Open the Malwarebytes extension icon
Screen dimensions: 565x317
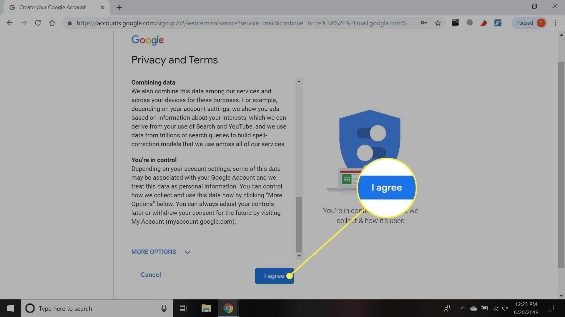[470, 22]
